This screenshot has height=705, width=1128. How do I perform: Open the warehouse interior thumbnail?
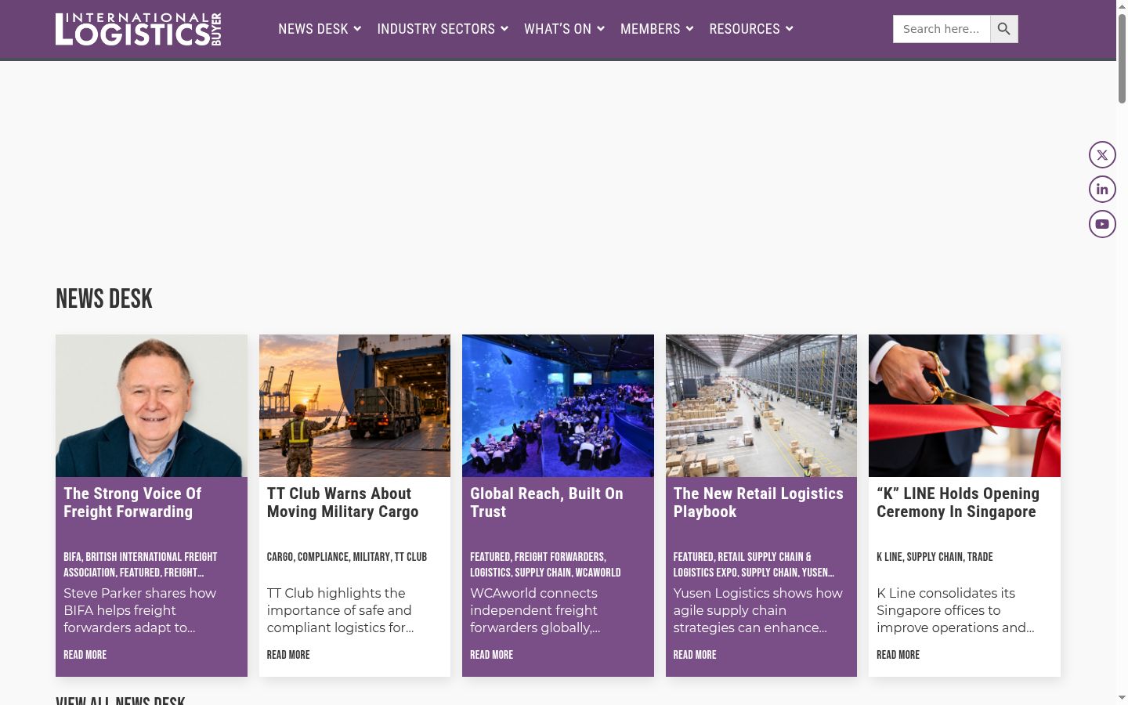(x=761, y=406)
